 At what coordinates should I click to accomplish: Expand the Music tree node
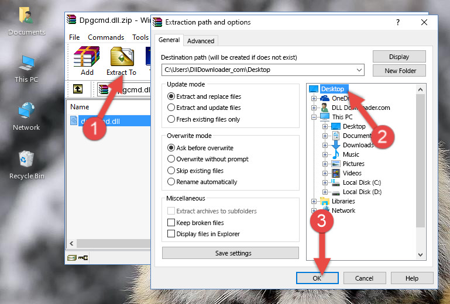325,154
